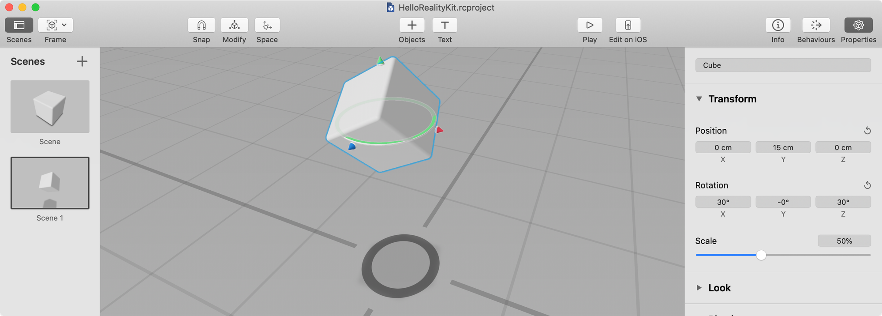Open the Frame dropdown menu
The height and width of the screenshot is (316, 882).
tap(56, 25)
